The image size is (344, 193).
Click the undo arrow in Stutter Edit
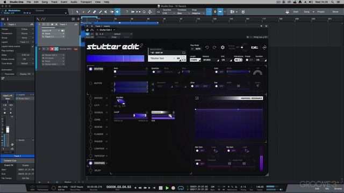pos(207,47)
